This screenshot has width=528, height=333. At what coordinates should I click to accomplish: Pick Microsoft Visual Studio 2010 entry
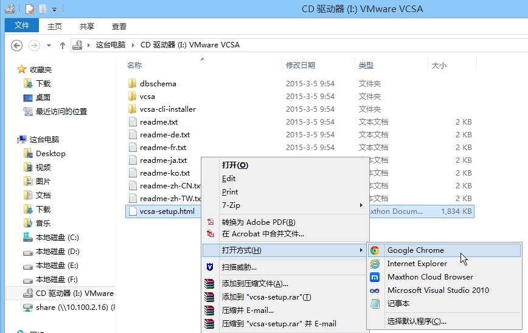[444, 290]
